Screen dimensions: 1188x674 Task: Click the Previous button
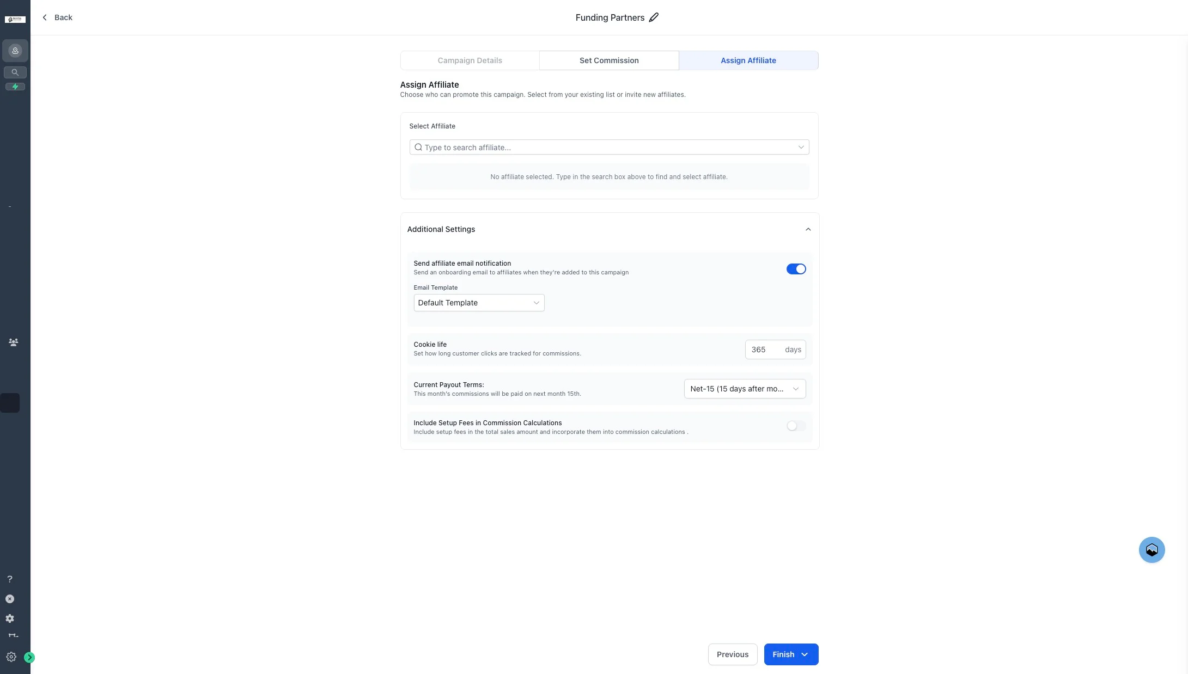(732, 654)
